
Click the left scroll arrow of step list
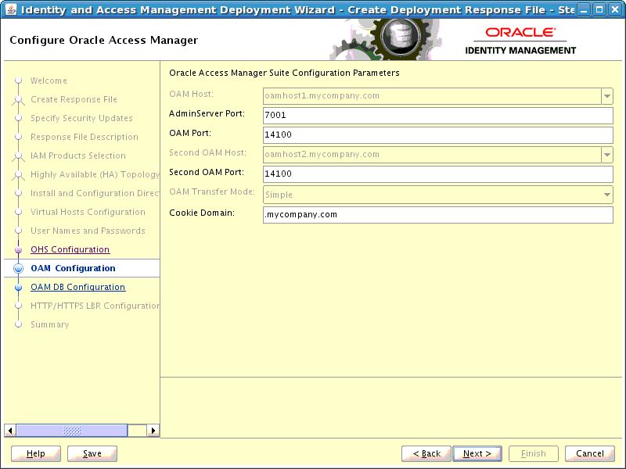[10, 431]
